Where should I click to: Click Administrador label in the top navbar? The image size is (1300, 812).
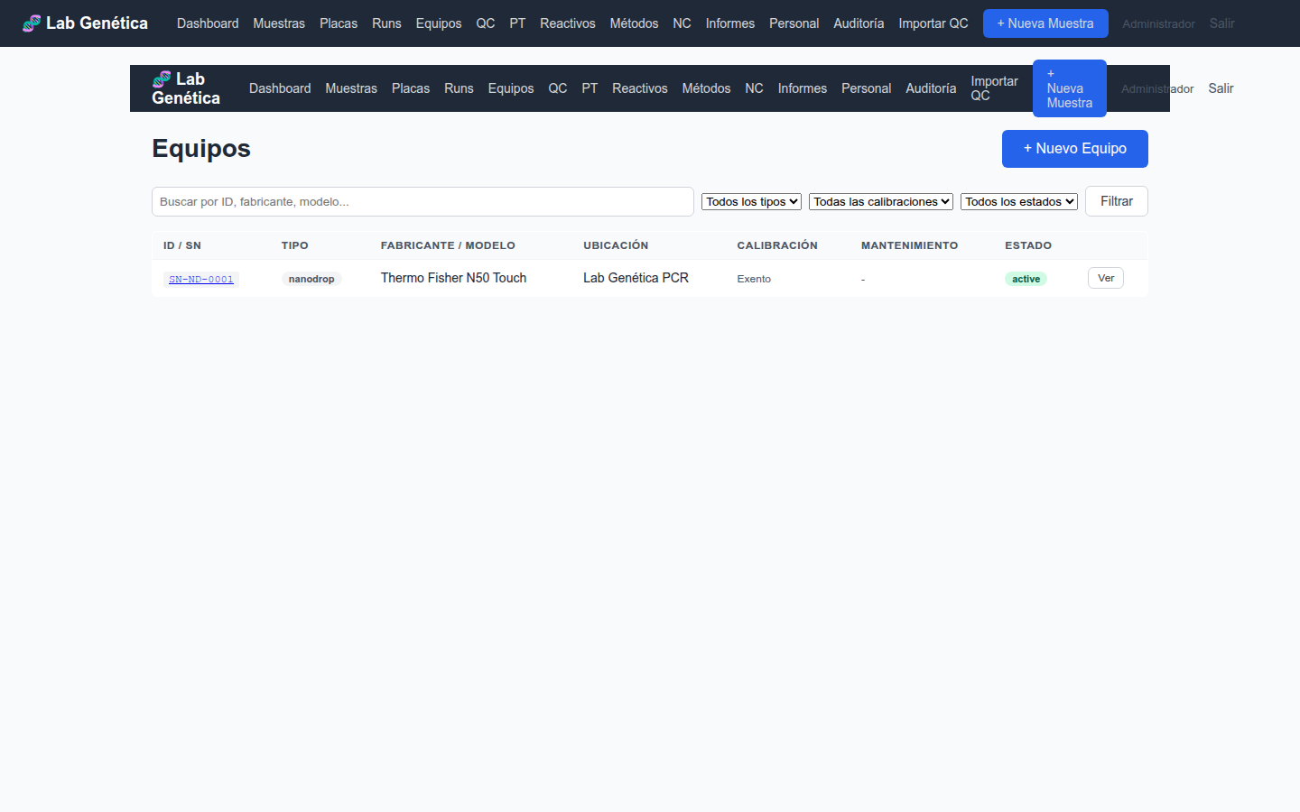click(1158, 24)
